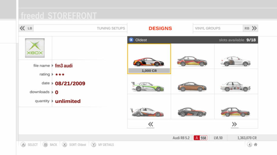Go to next page of designs
Image resolution: width=277 pixels, height=155 pixels.
point(234,124)
